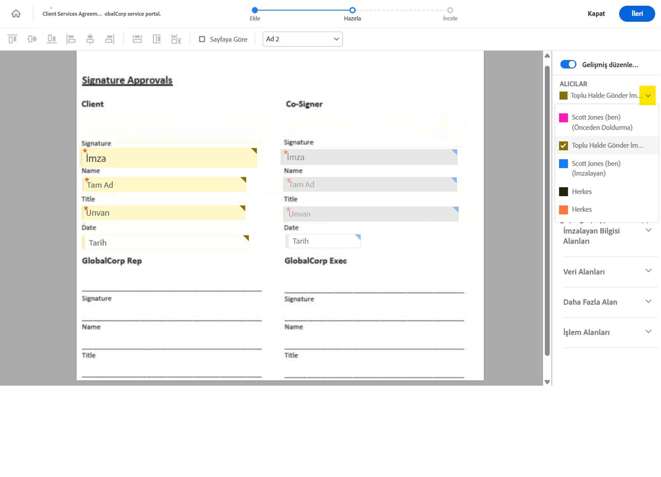Click the Kapat button
This screenshot has width=661, height=477.
596,14
